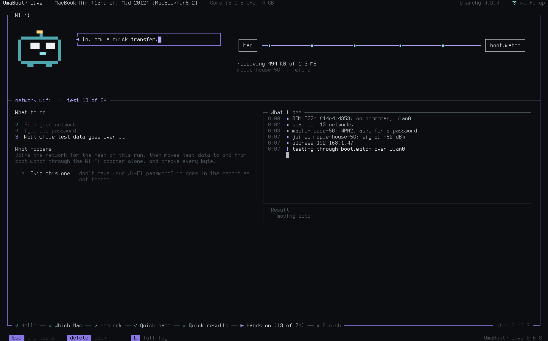
Task: Click the 'maple-house-5G · wlan0' label under transfer status
Action: [x=274, y=70]
